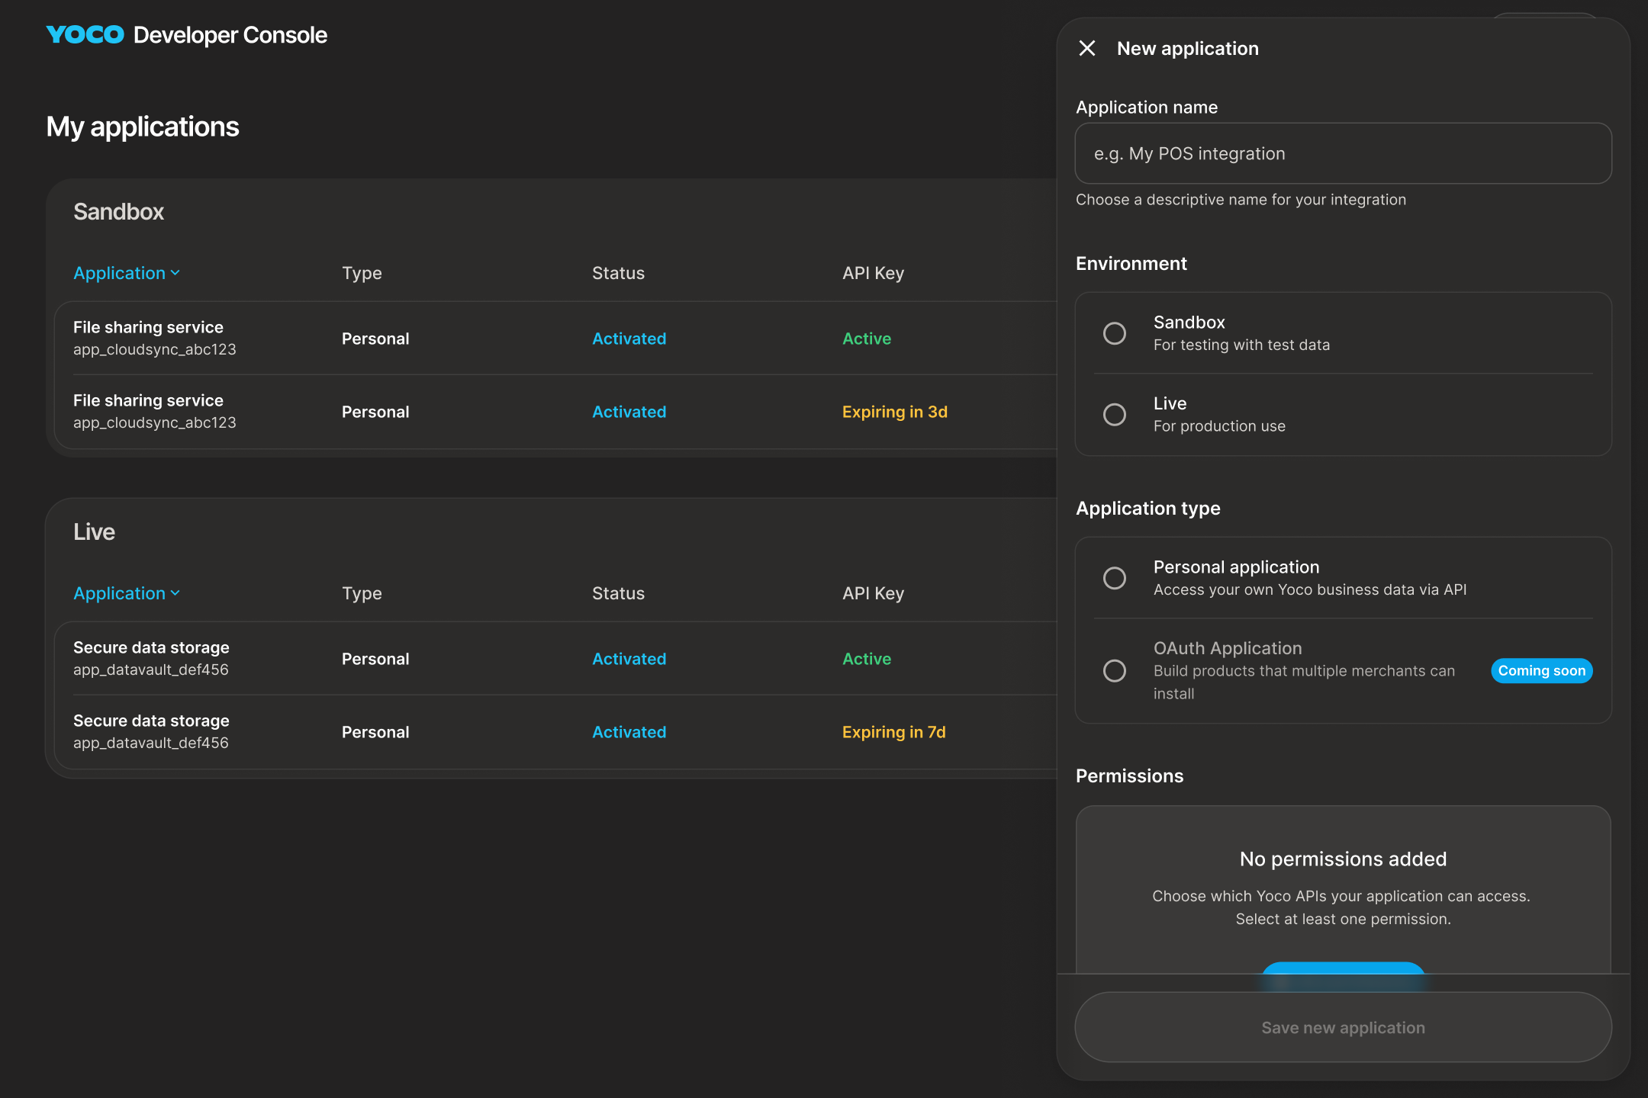Click the Expiring in 3d API key status

(x=895, y=412)
